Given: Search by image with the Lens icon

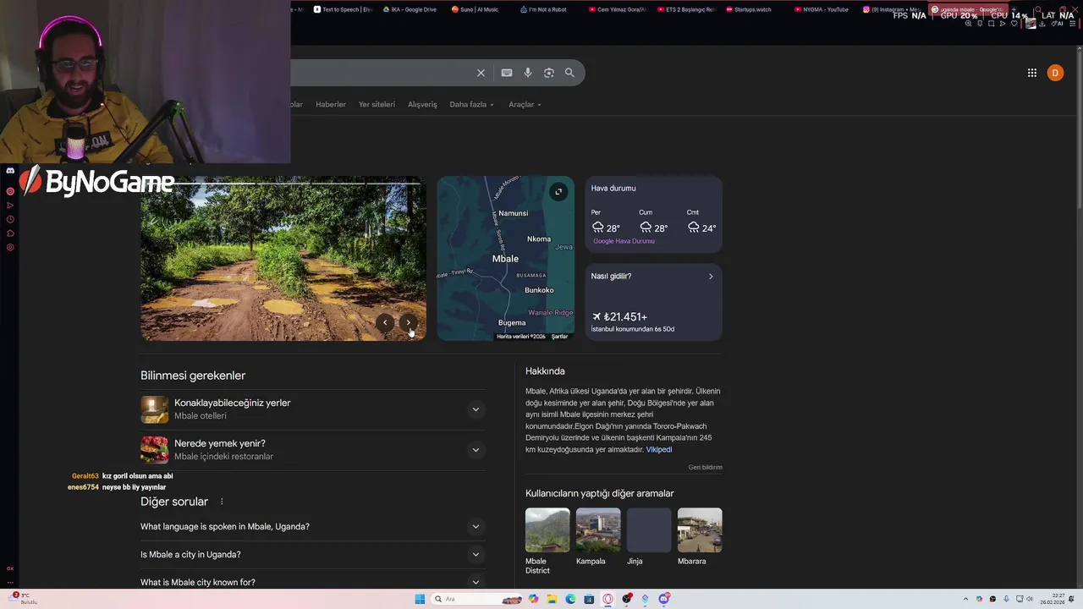Looking at the screenshot, I should pyautogui.click(x=549, y=73).
